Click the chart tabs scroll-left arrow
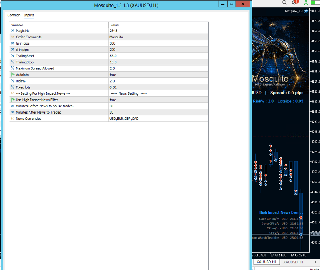320x270 pixels. [x=315, y=262]
